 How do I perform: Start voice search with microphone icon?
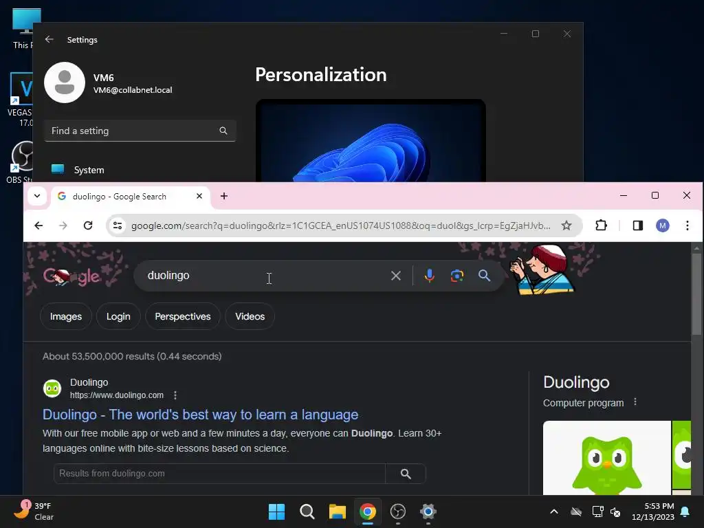(x=429, y=276)
